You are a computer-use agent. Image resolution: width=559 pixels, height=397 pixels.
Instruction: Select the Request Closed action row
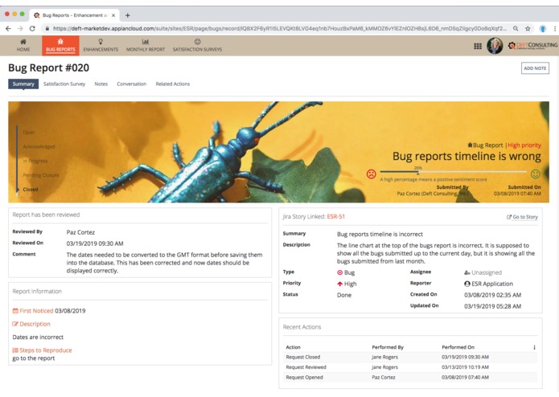[410, 357]
